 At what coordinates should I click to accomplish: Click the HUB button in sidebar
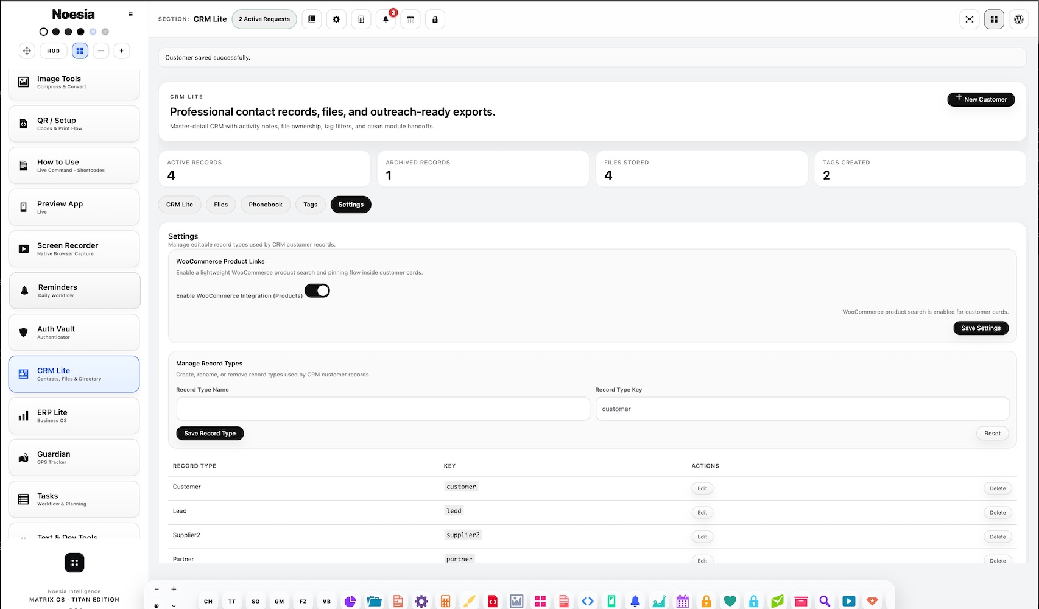[54, 51]
